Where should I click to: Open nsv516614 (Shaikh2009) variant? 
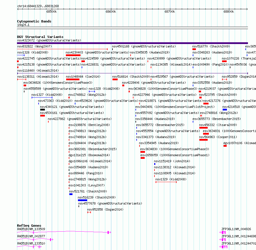131,77
